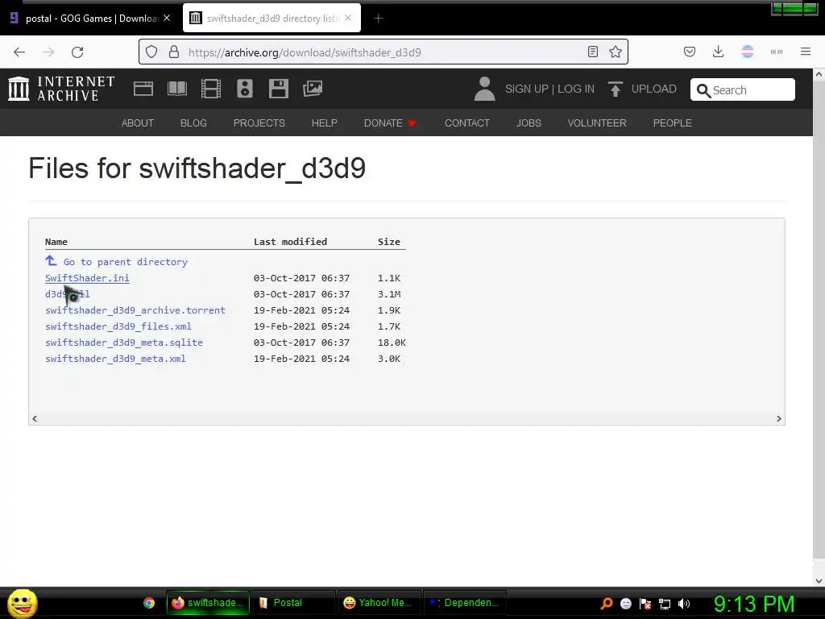825x619 pixels.
Task: Switch to Yahoo! Messenger taskbar window
Action: click(x=379, y=603)
